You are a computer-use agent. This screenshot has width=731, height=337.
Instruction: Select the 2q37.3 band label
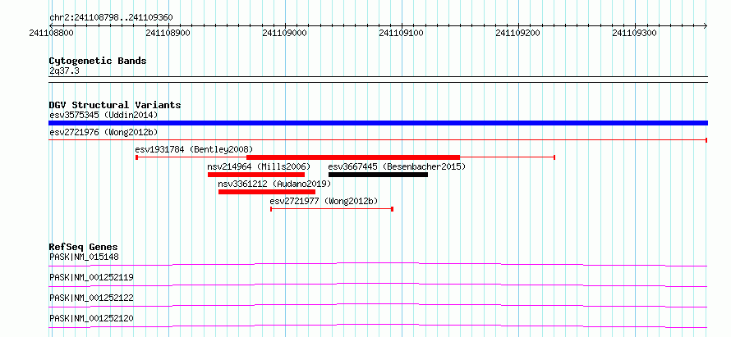coord(63,71)
